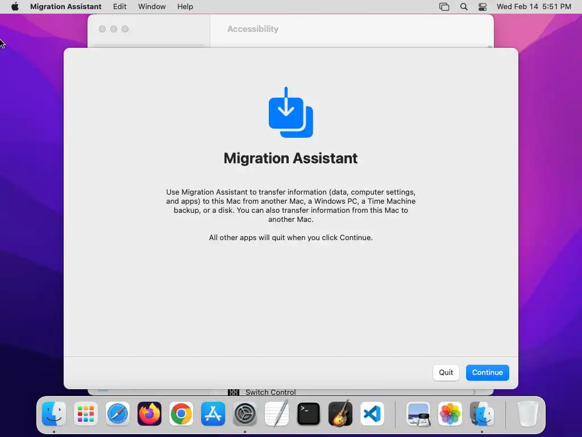Open TextEdit from the Dock
This screenshot has height=437, width=582.
[277, 413]
